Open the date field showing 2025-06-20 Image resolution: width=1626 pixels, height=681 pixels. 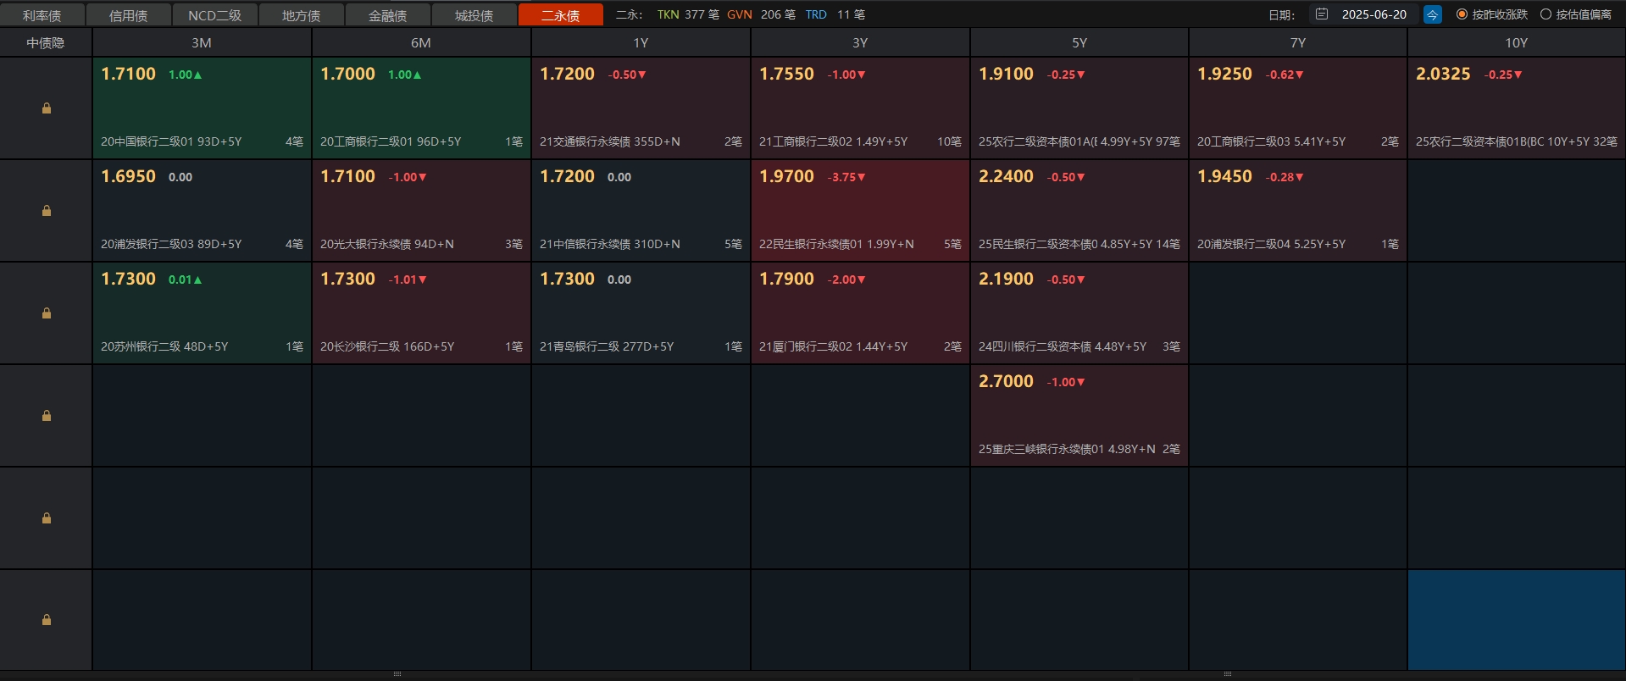point(1365,14)
